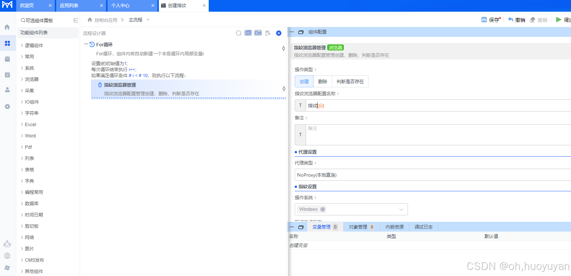This screenshot has height=276, width=571.
Task: Open the gear settings sidebar icon
Action: 7,107
